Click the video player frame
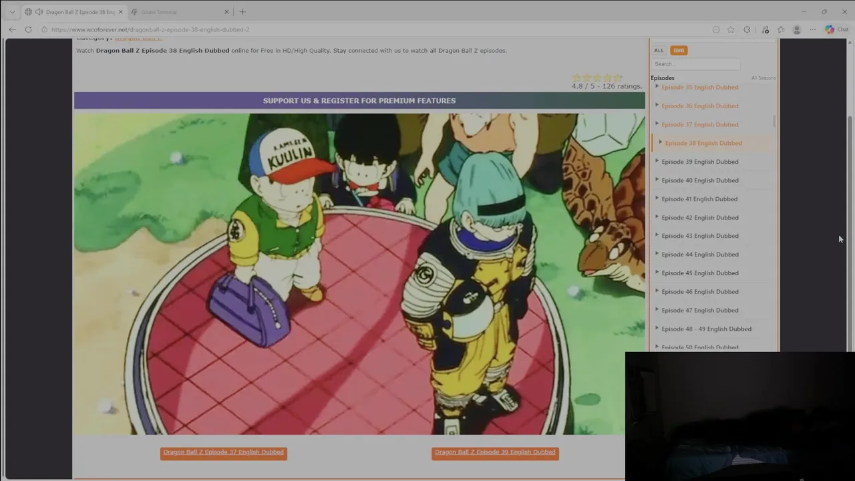This screenshot has height=481, width=855. (x=359, y=274)
